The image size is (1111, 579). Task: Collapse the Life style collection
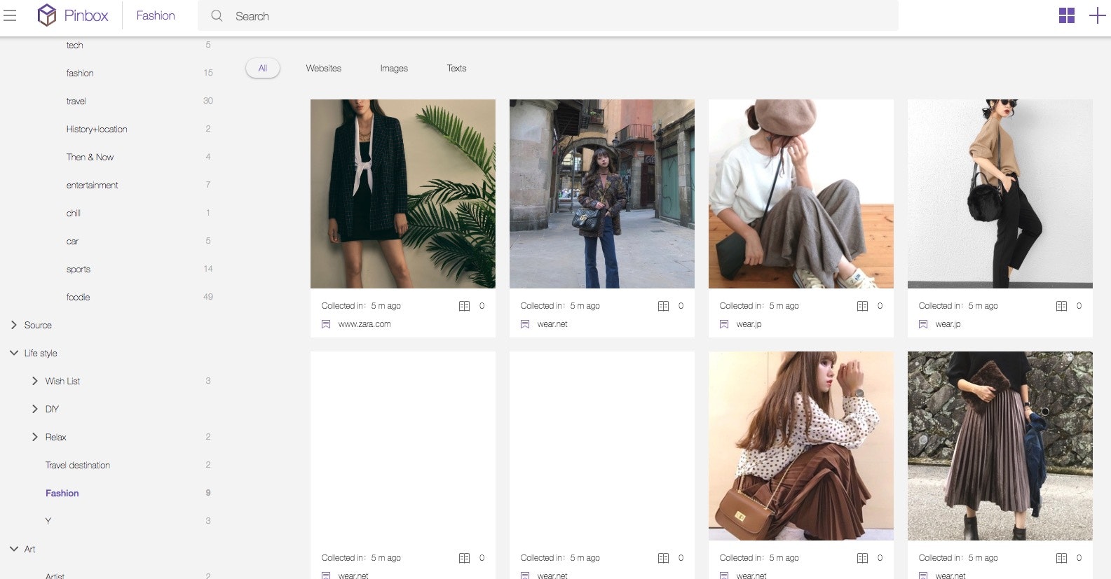(x=14, y=353)
